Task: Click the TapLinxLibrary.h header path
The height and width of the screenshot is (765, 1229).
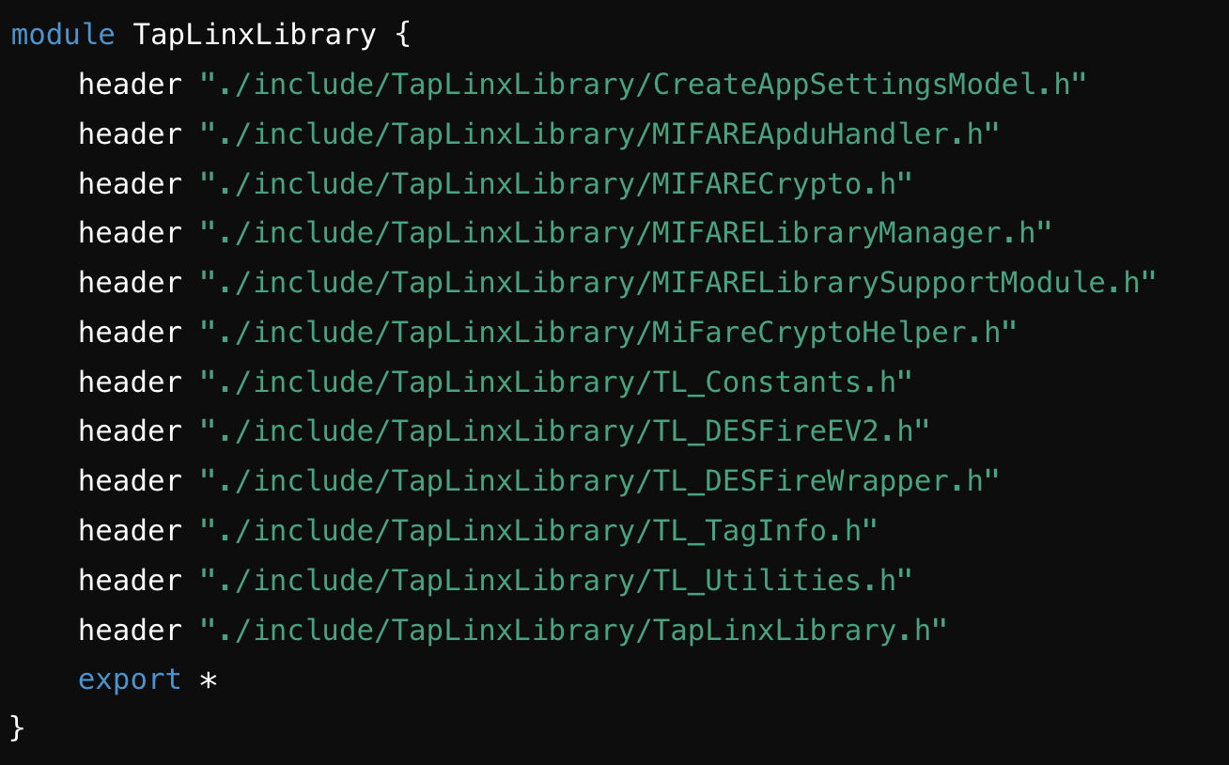Action: [573, 631]
